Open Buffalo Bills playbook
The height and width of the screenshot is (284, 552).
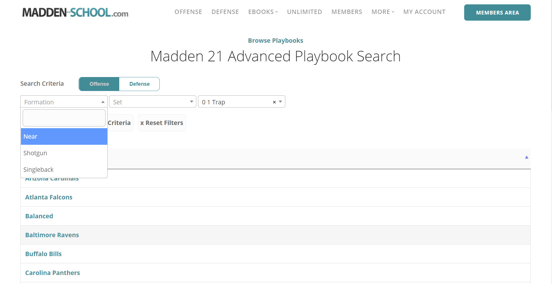pos(44,254)
